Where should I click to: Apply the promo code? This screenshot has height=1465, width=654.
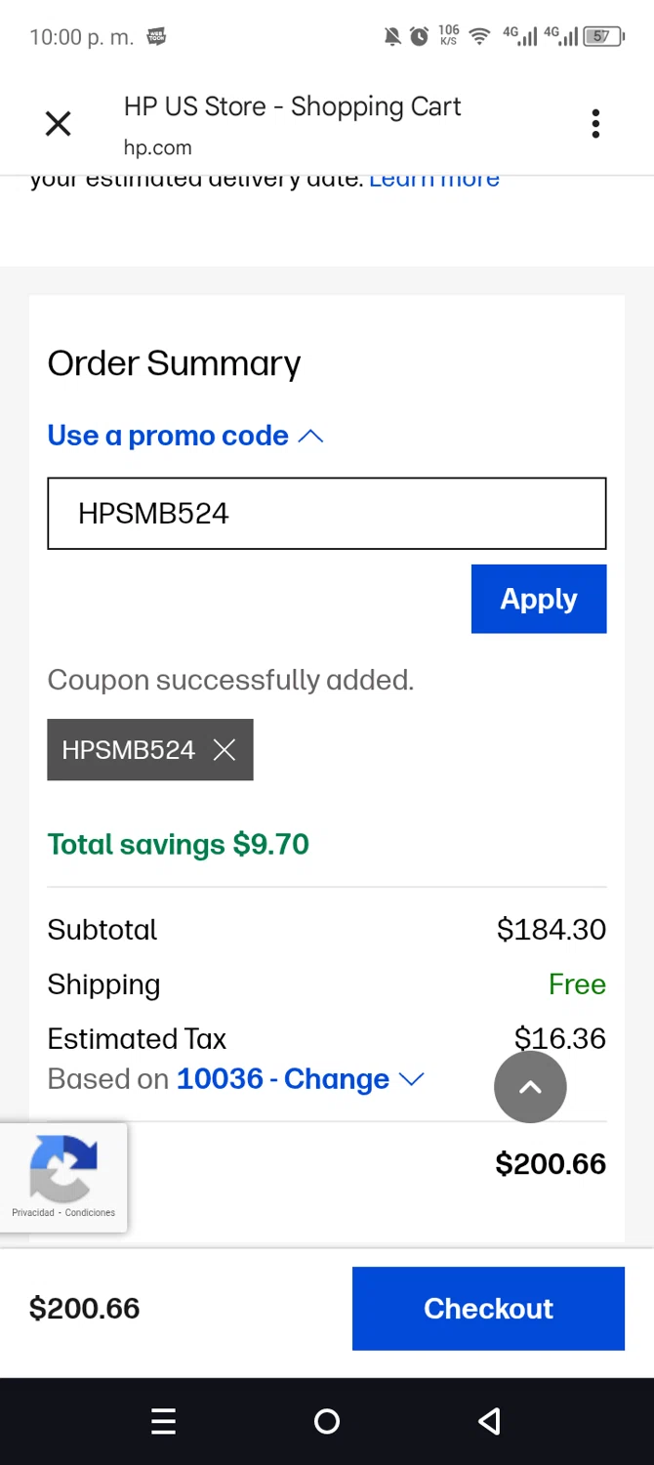point(539,599)
